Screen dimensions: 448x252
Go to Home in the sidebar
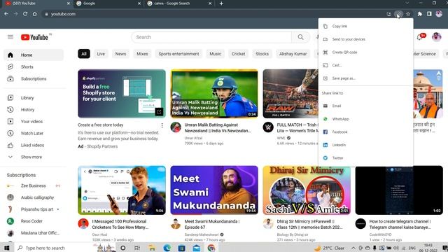point(34,55)
